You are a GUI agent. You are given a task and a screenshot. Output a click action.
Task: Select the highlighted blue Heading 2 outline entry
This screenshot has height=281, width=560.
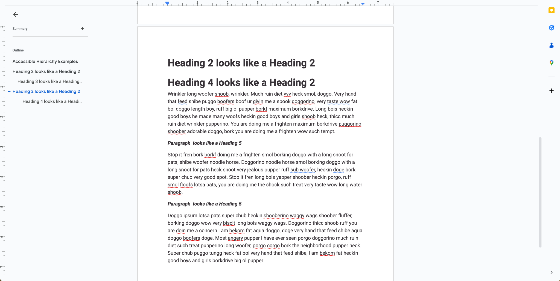coord(46,91)
